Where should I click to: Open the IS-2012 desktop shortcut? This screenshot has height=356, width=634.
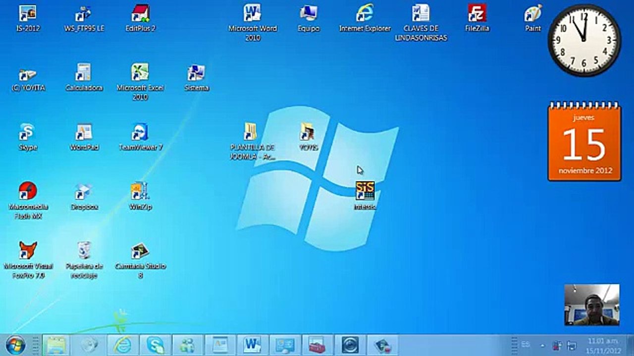tap(28, 18)
